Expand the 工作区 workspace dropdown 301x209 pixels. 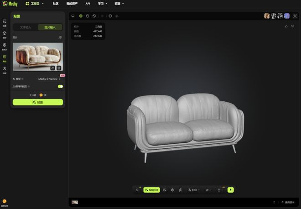[35, 3]
